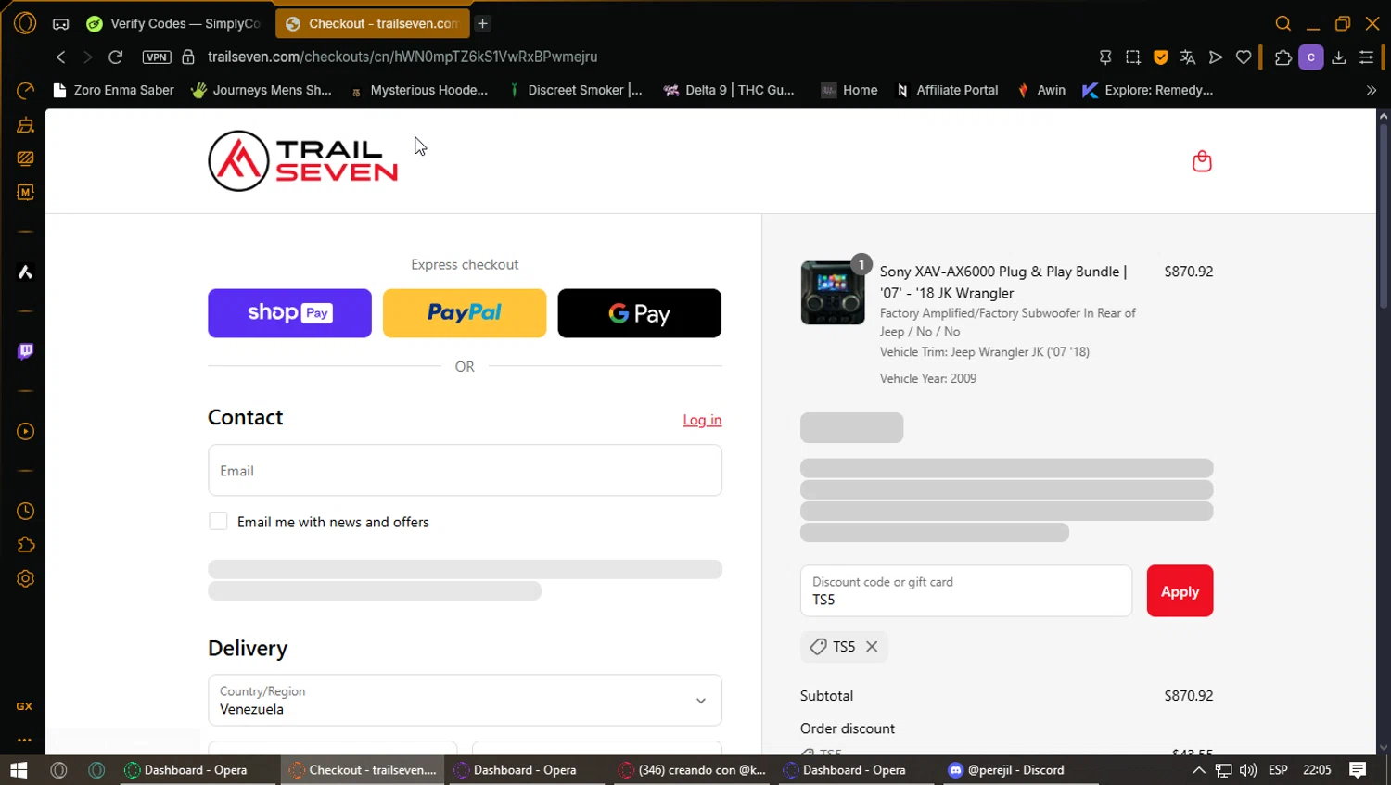The image size is (1391, 785).
Task: Open Easy Setup menu icon
Action: pyautogui.click(x=1366, y=57)
